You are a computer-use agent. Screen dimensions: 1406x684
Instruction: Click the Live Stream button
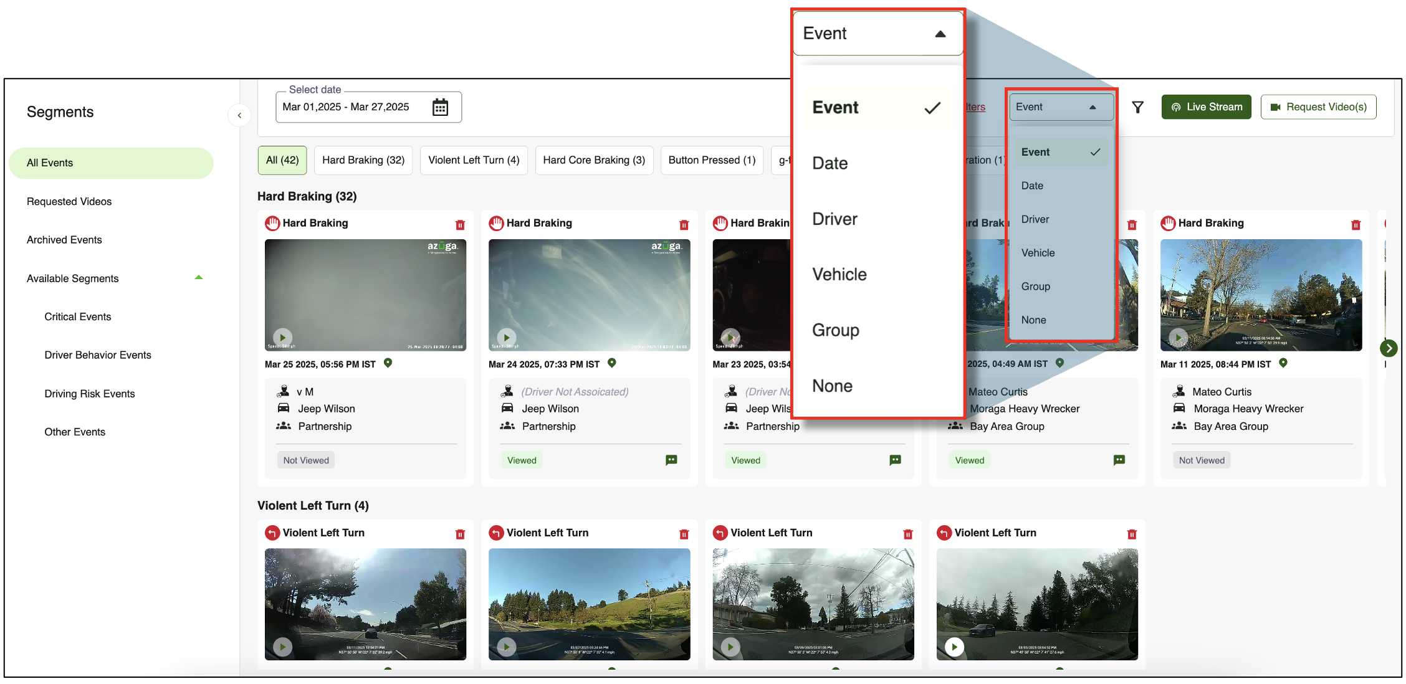coord(1206,107)
